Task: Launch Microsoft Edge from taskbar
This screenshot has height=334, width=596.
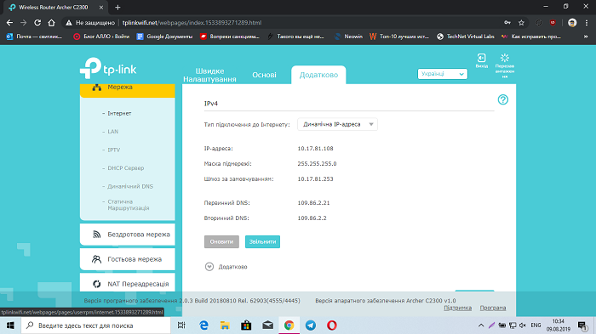Action: coord(203,326)
